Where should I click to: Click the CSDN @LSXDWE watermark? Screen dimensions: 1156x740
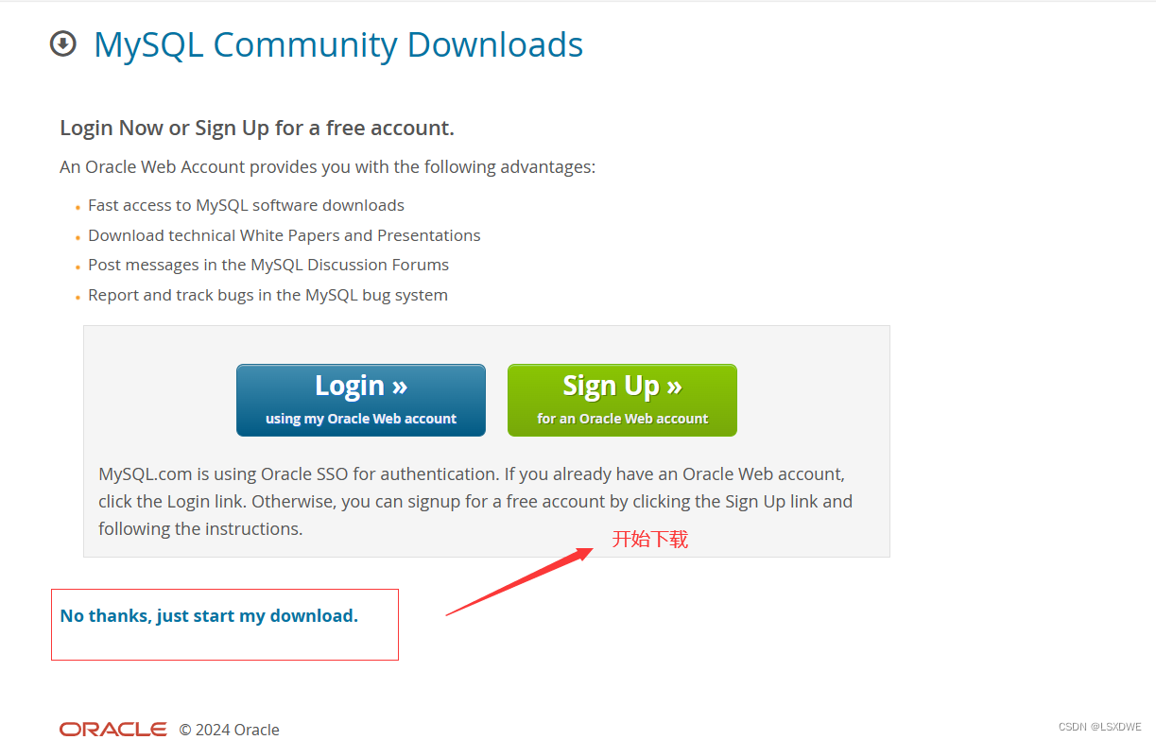point(1100,727)
